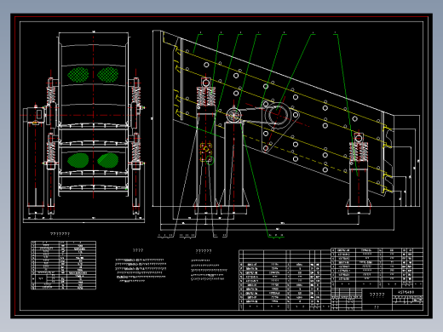Viewport: 443px width, 332px height.
Task: Select the motor pulley circle on the pedestal
Action: [x=233, y=115]
